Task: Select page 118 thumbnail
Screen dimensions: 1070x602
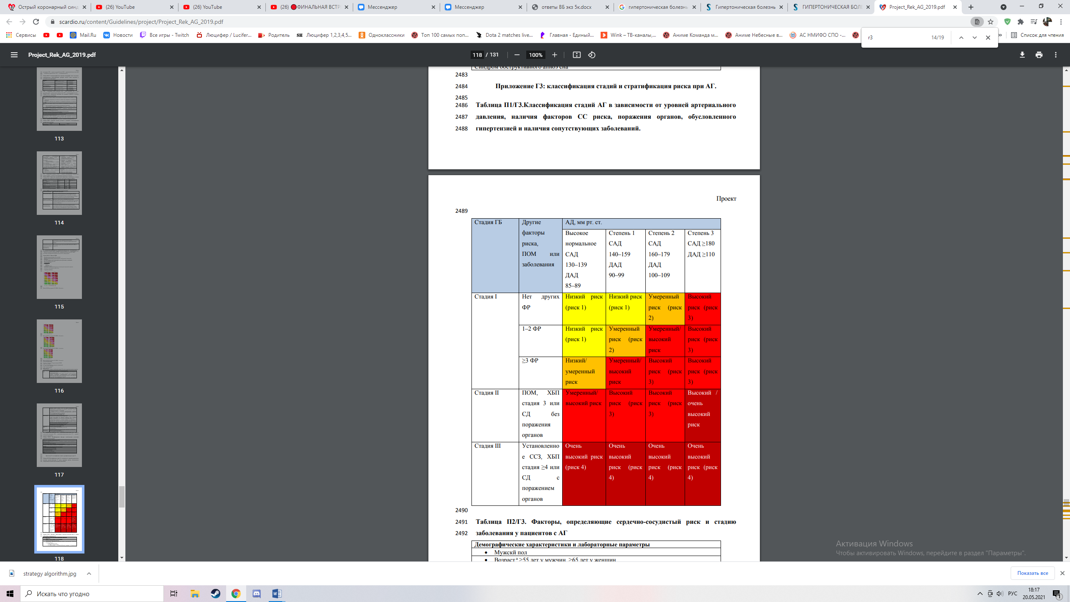Action: [59, 519]
